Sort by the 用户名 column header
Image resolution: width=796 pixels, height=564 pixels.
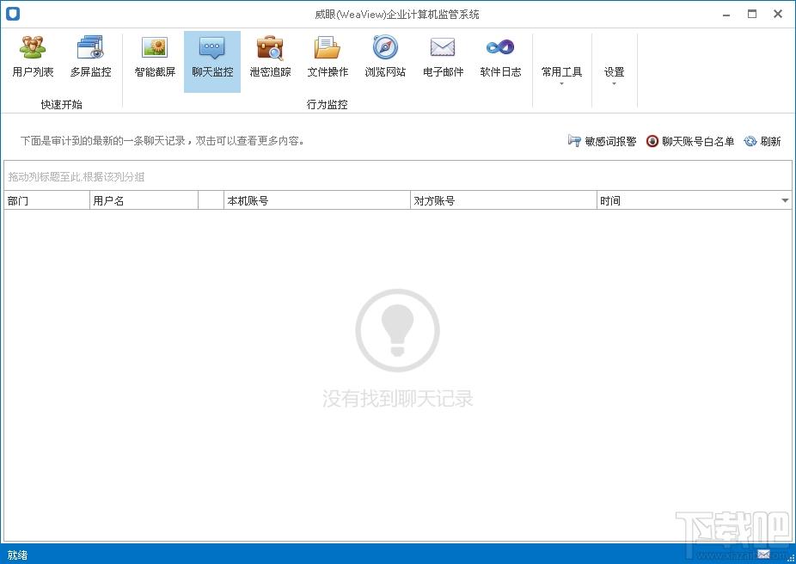(x=143, y=201)
